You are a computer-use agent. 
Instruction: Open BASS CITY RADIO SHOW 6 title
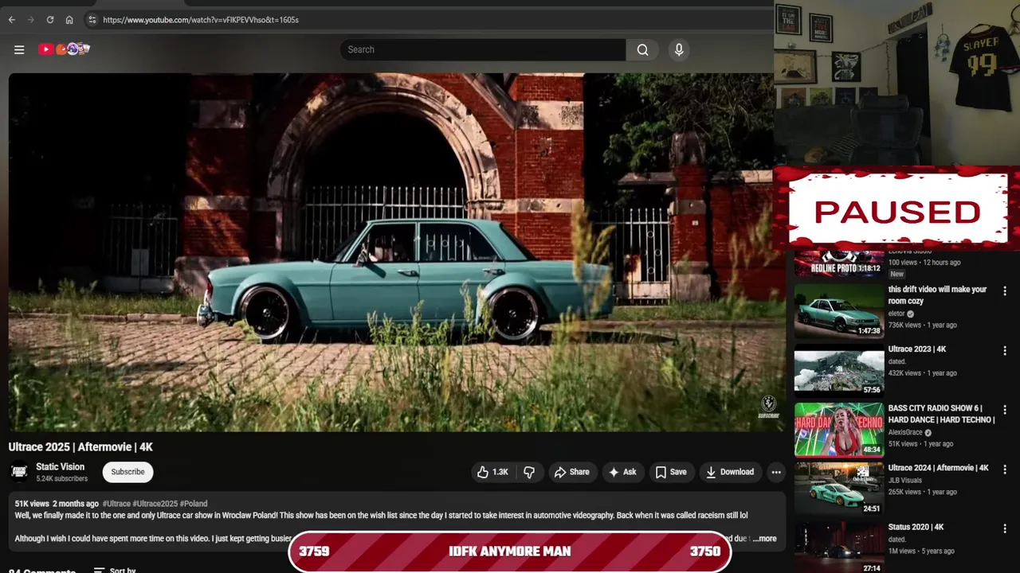(941, 414)
